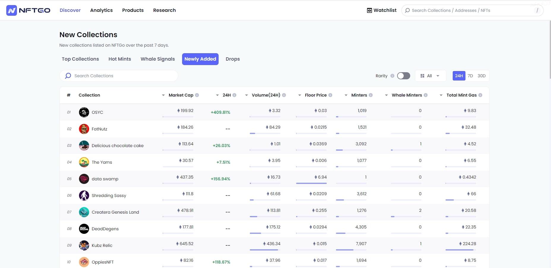The width and height of the screenshot is (551, 268).
Task: Sort by Total Mint Gas column arrow
Action: [441, 95]
